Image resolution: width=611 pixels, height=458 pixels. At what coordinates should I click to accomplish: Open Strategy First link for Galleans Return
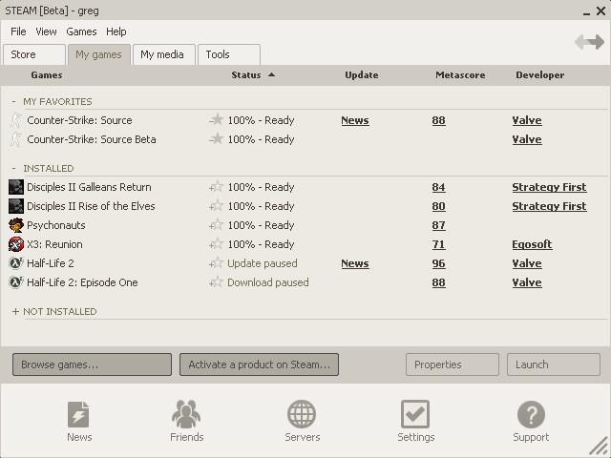pos(549,187)
